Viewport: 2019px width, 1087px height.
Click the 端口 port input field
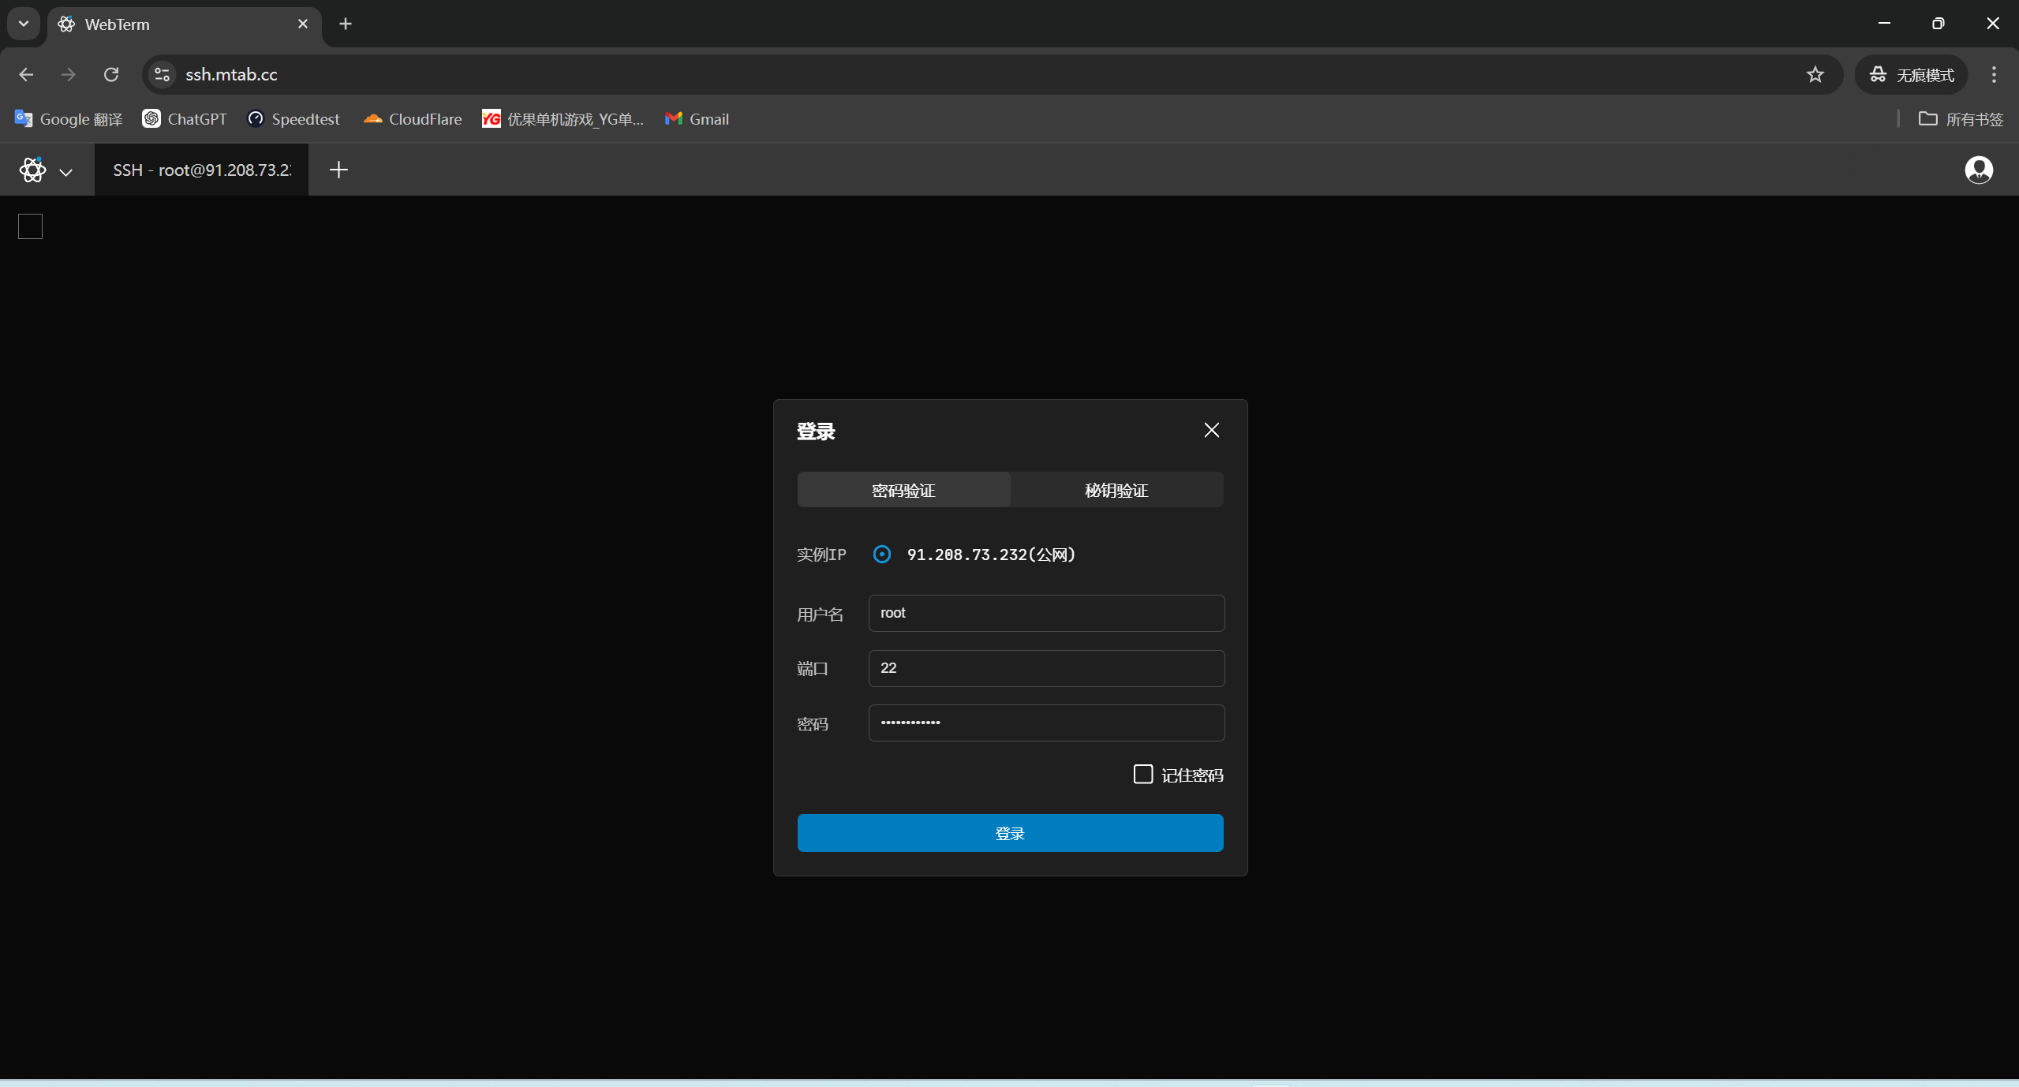pyautogui.click(x=1046, y=668)
